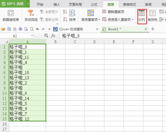Save with the floppy disk icon
Viewport: 166px width, 132px height.
(x=9, y=29)
